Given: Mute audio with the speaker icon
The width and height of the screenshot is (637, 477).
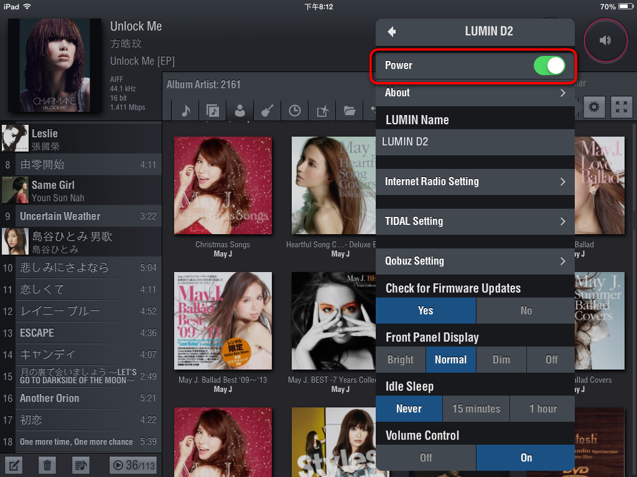Looking at the screenshot, I should coord(605,40).
